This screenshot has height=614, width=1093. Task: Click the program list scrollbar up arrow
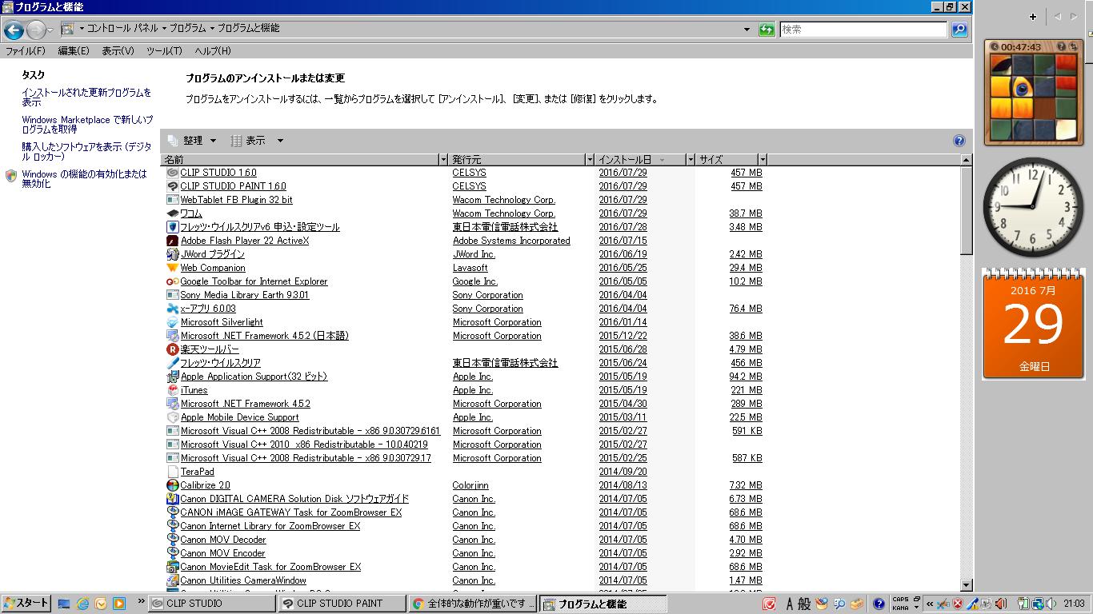click(966, 160)
